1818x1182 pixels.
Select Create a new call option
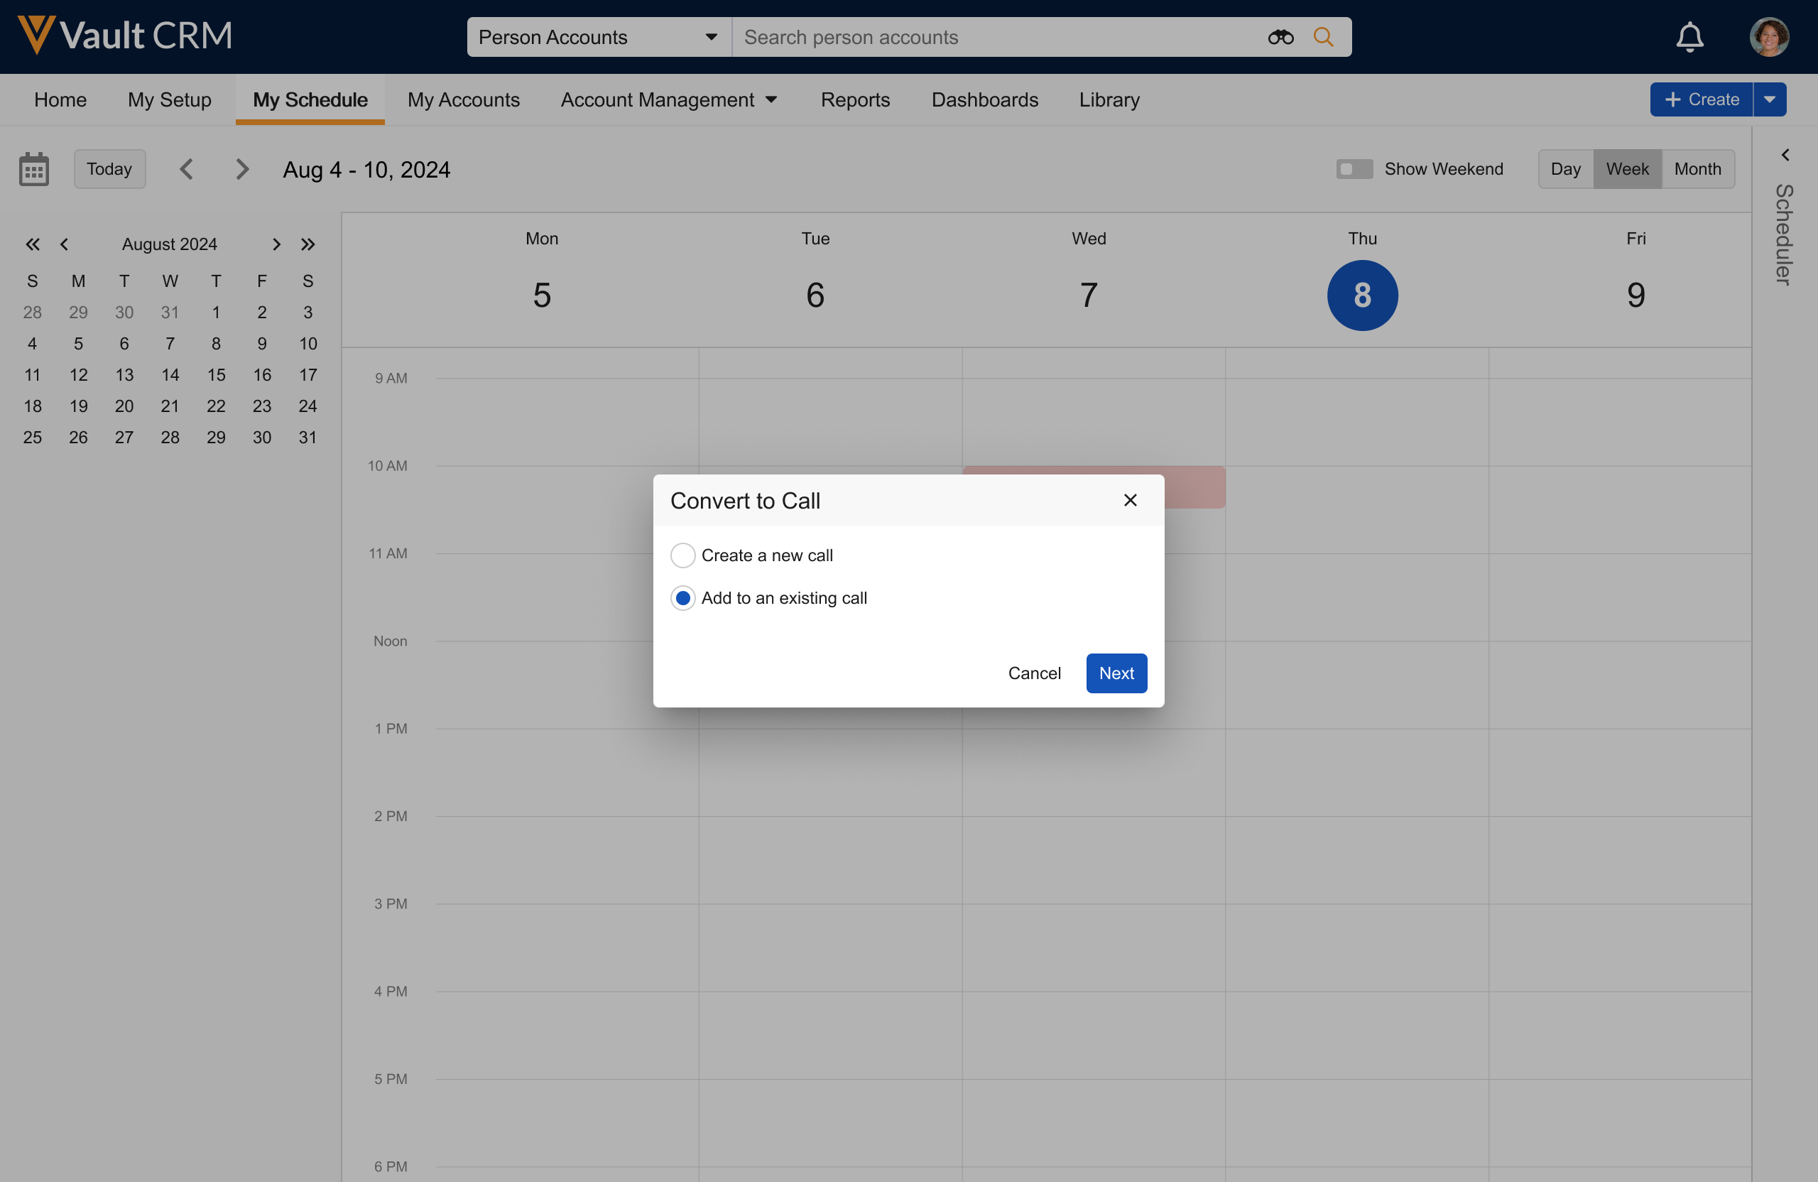682,555
